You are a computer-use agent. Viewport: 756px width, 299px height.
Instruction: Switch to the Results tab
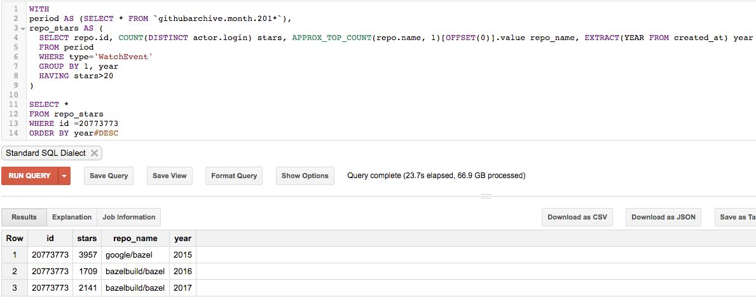click(24, 217)
